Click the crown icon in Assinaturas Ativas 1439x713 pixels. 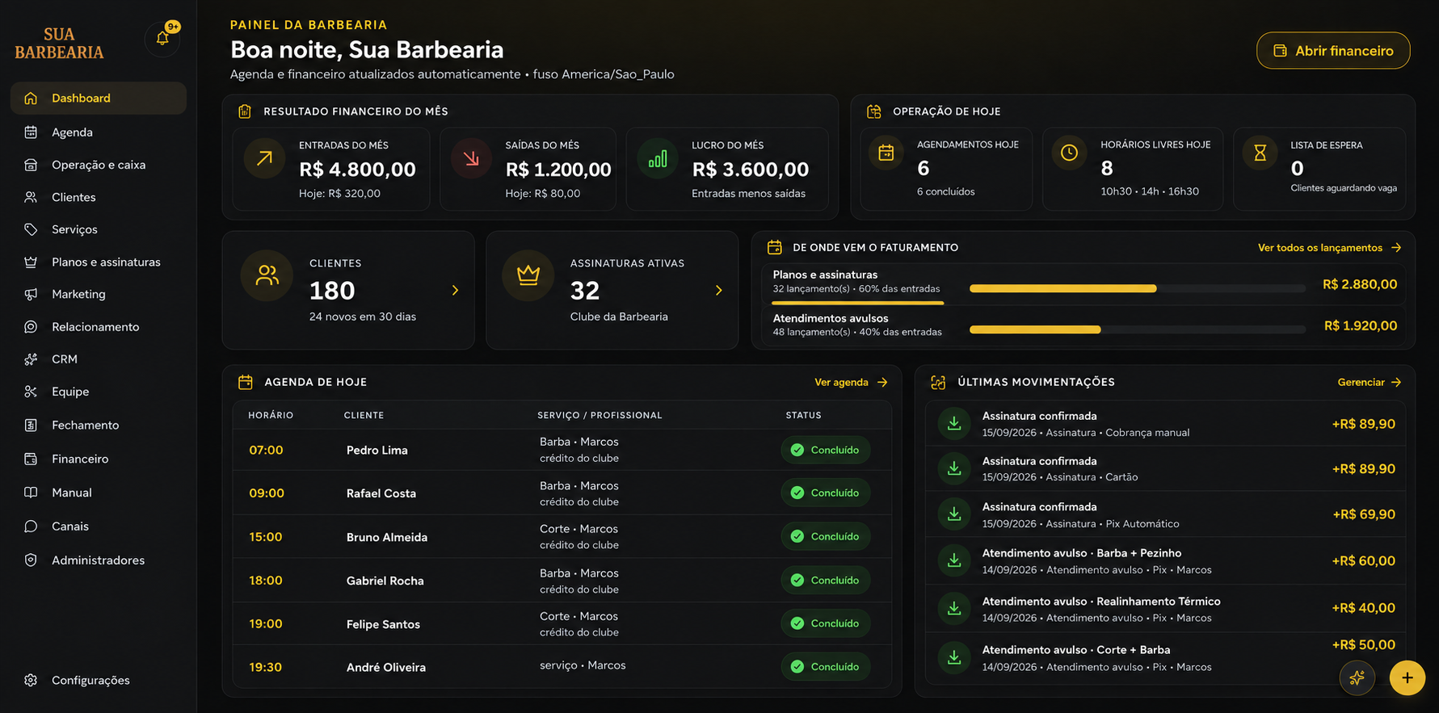[x=528, y=275]
